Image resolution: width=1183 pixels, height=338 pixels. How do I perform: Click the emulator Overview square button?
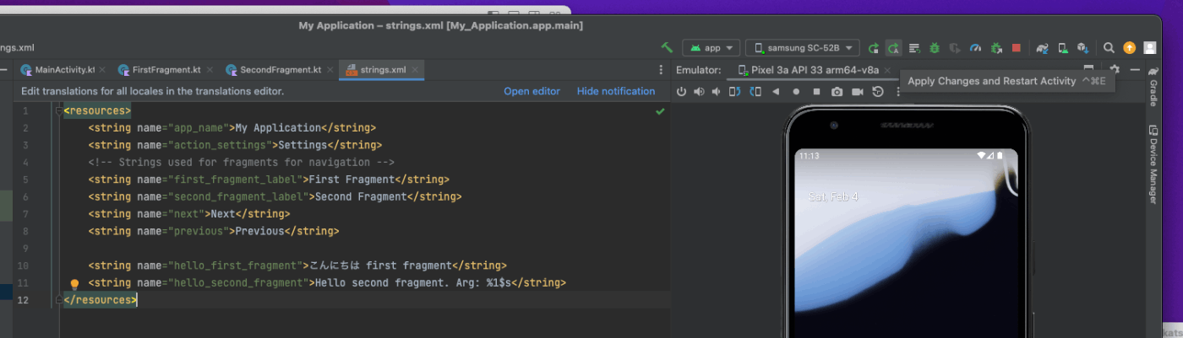816,91
